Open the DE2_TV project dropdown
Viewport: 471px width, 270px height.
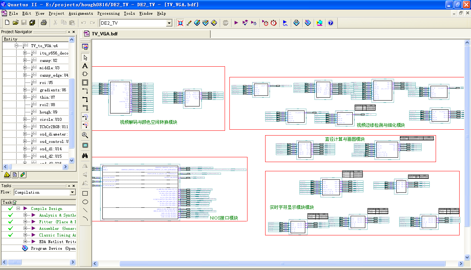coord(169,23)
